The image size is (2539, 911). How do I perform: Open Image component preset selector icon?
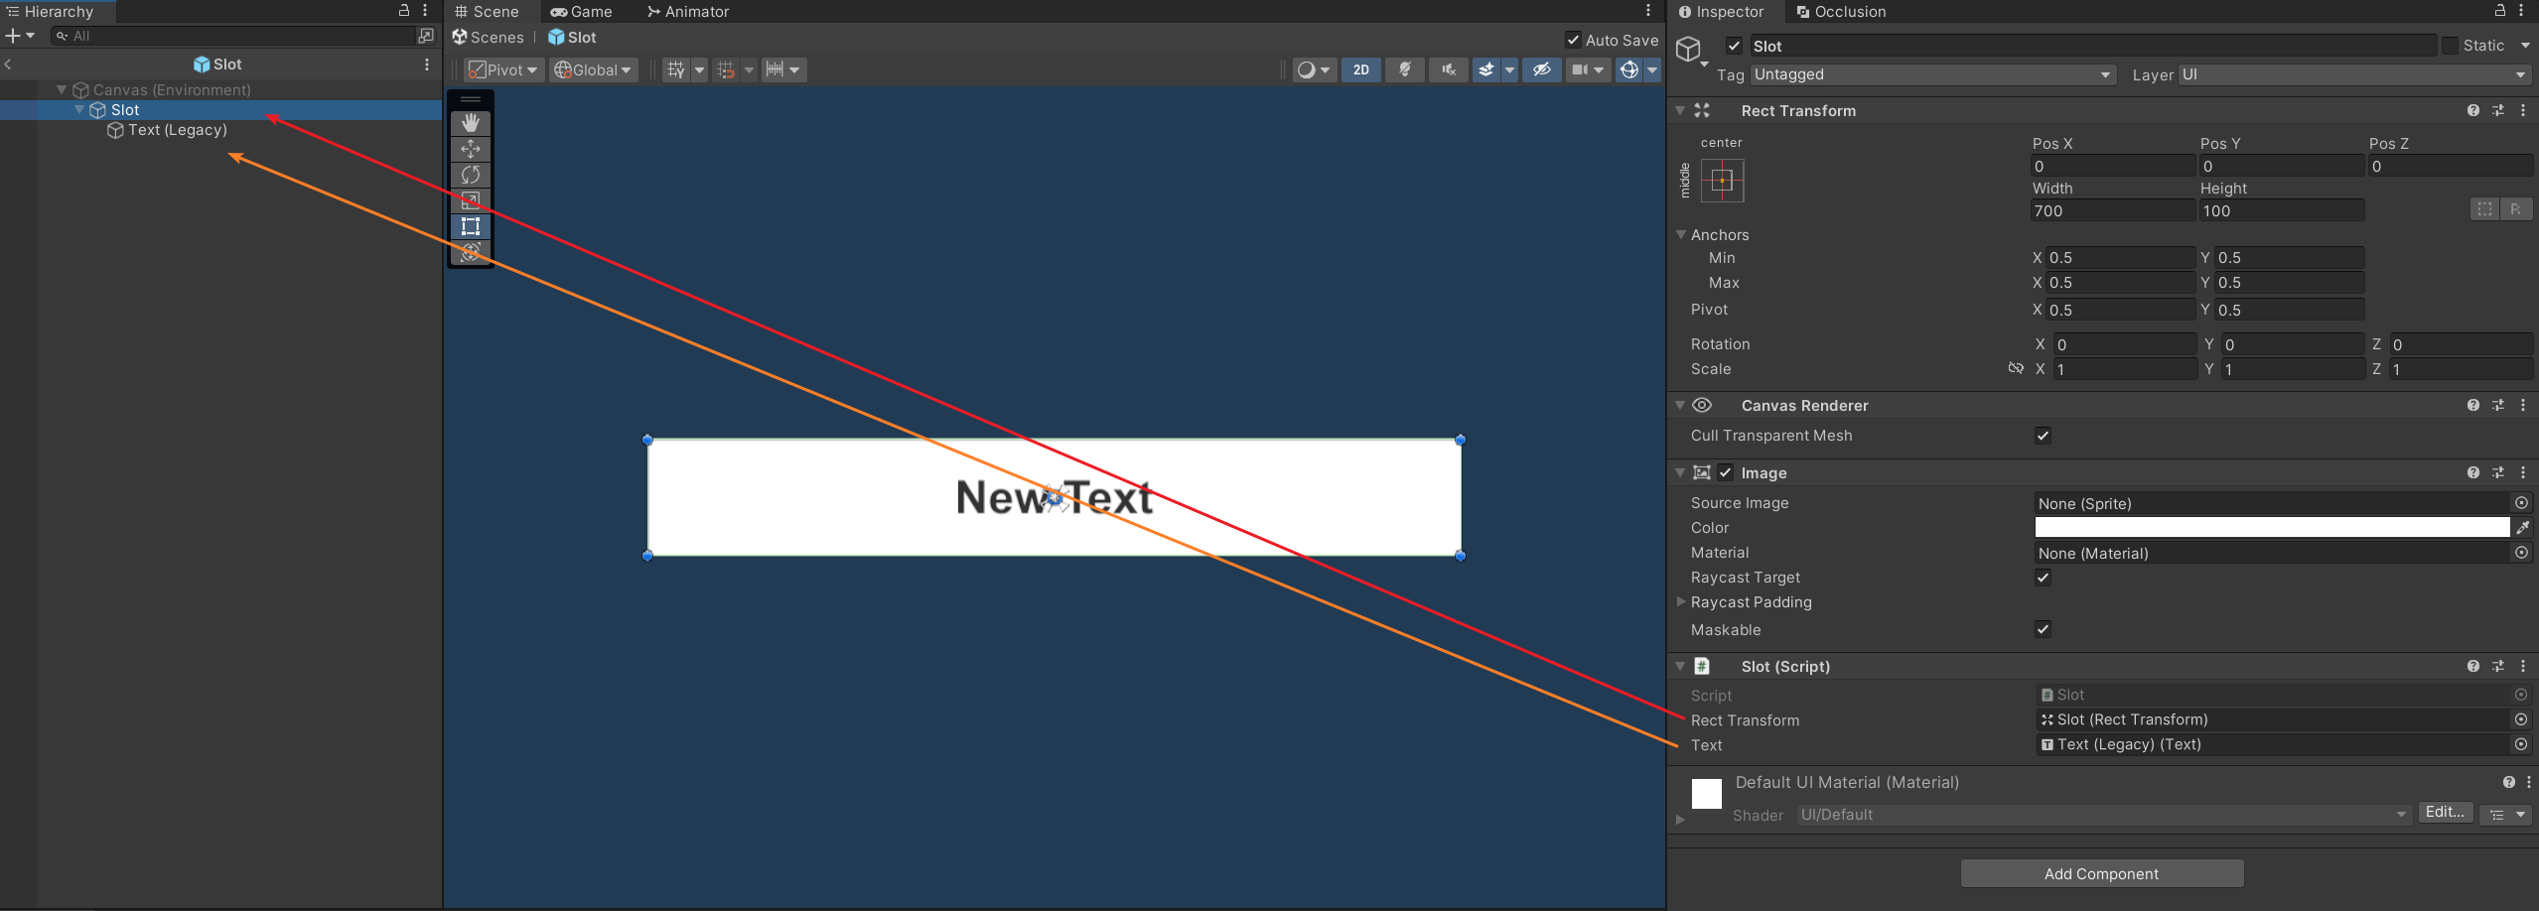tap(2498, 472)
